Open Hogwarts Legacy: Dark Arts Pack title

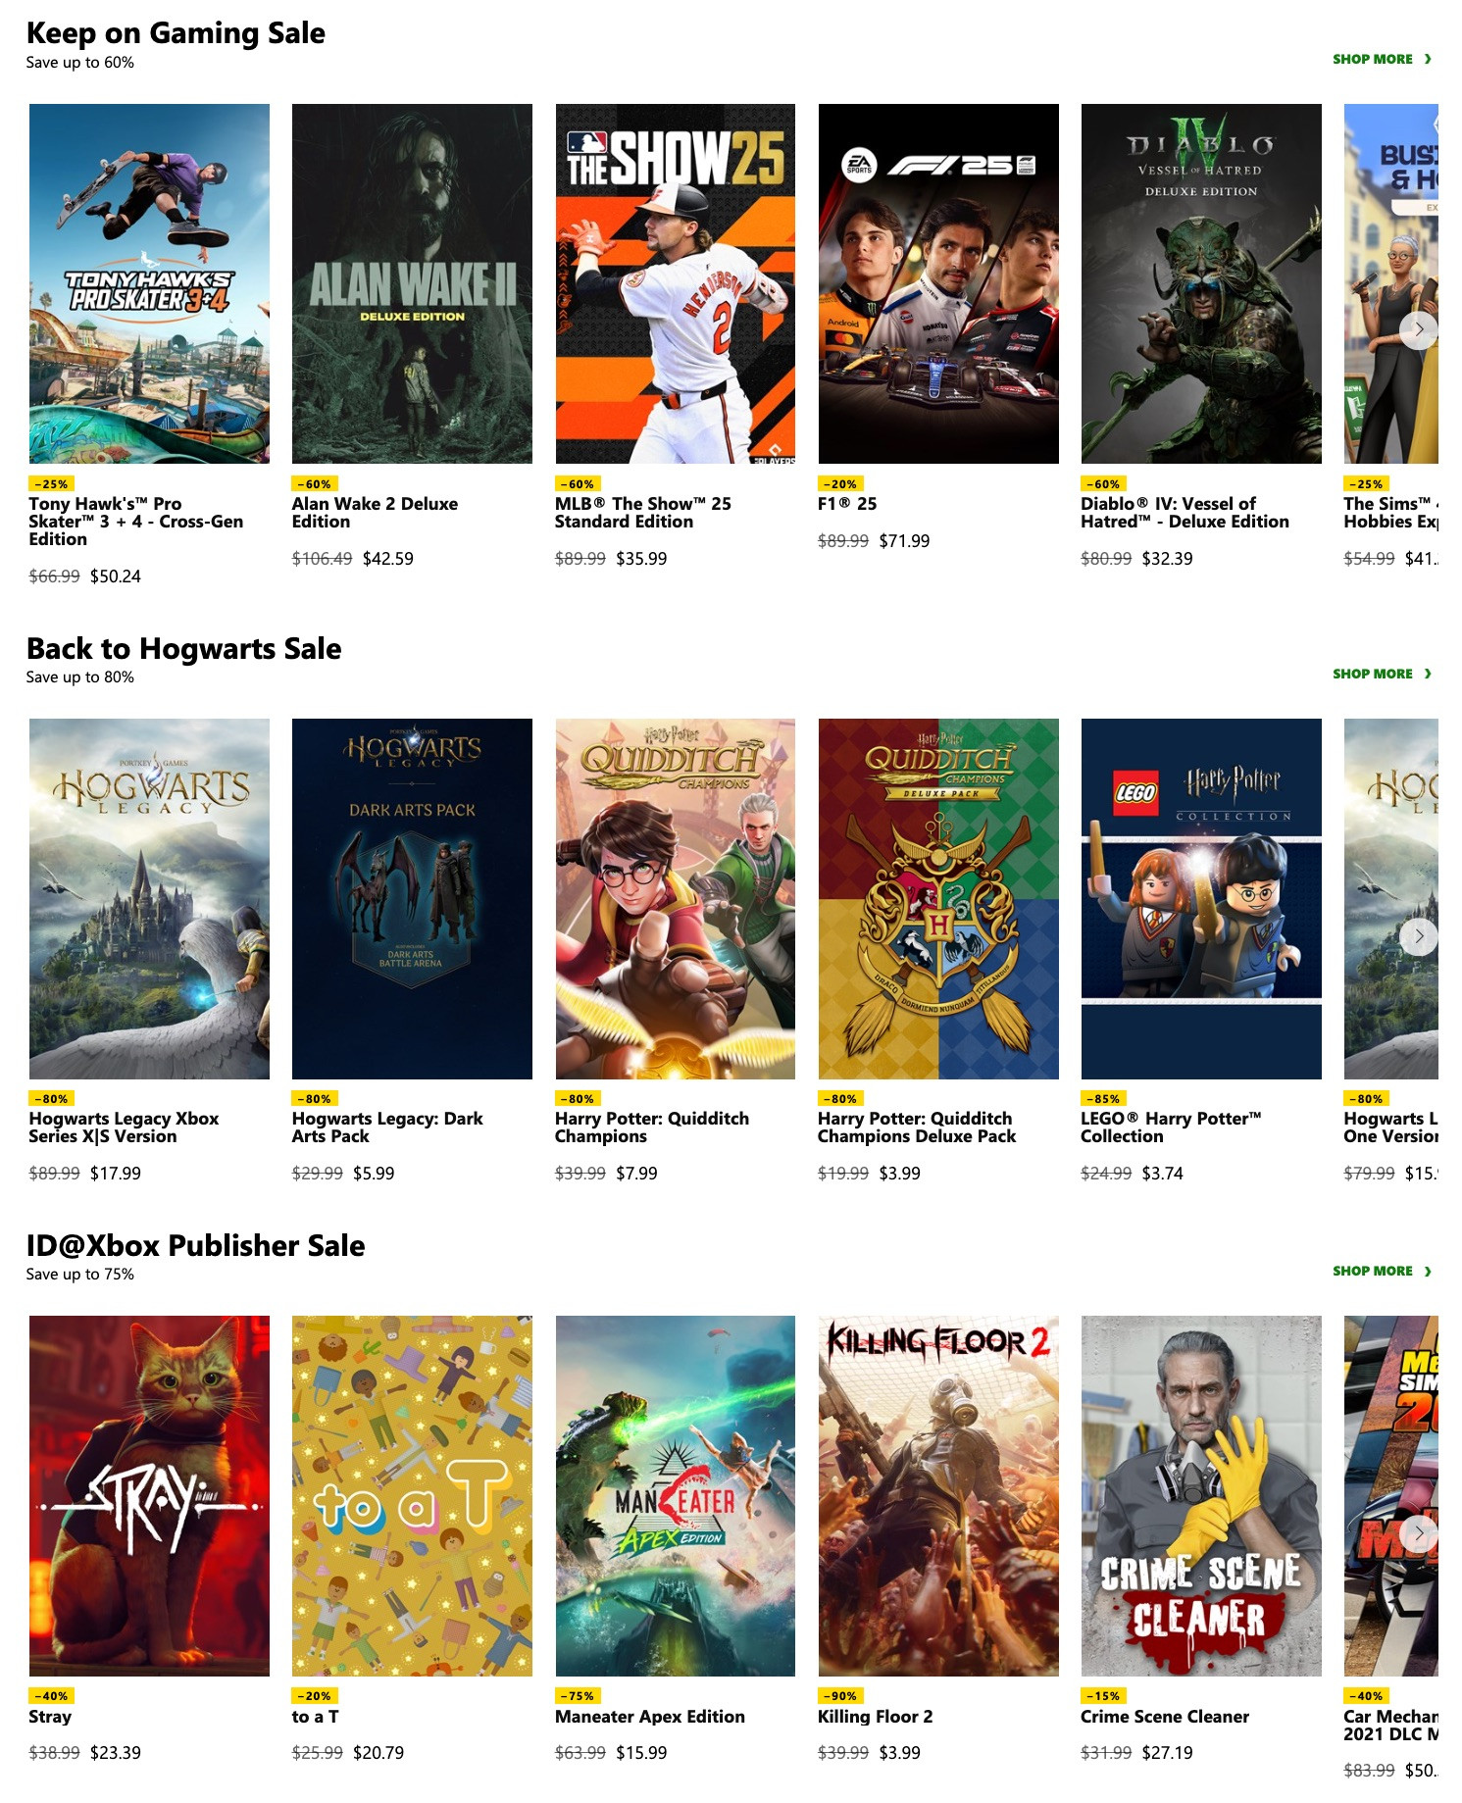[387, 1127]
